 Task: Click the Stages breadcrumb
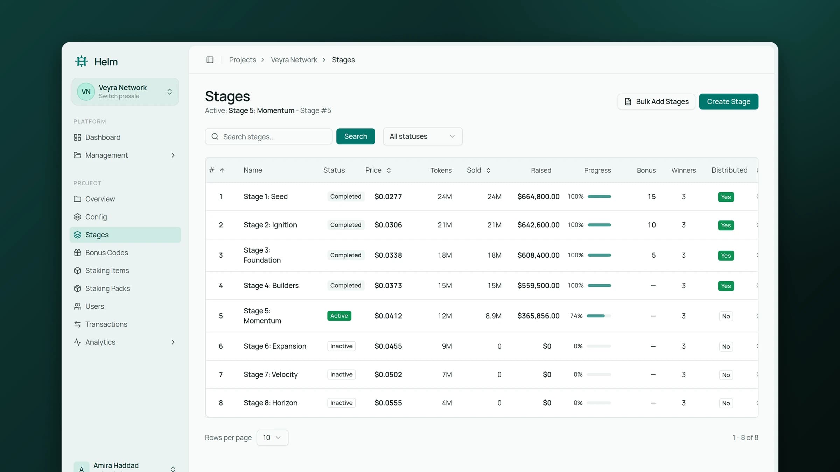[x=343, y=60]
